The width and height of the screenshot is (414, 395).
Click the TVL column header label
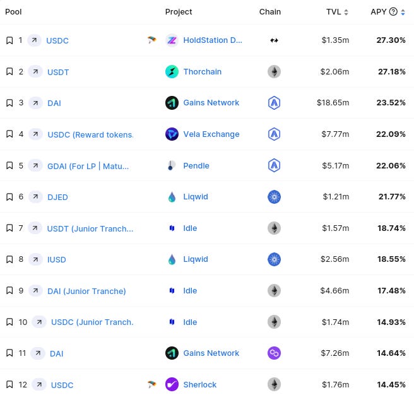coord(333,11)
